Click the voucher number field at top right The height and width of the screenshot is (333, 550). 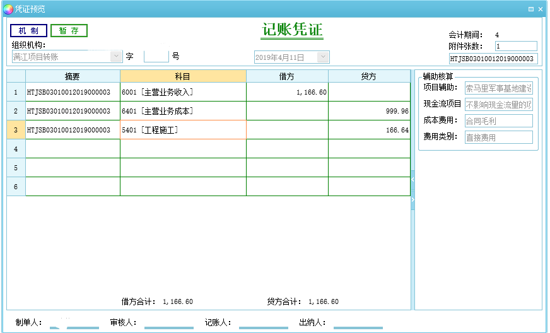tap(493, 59)
